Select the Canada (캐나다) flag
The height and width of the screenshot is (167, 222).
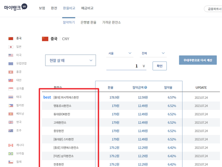point(11,145)
